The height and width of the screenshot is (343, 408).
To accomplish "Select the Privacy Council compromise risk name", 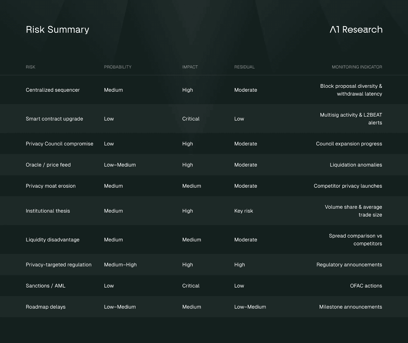I will point(59,144).
